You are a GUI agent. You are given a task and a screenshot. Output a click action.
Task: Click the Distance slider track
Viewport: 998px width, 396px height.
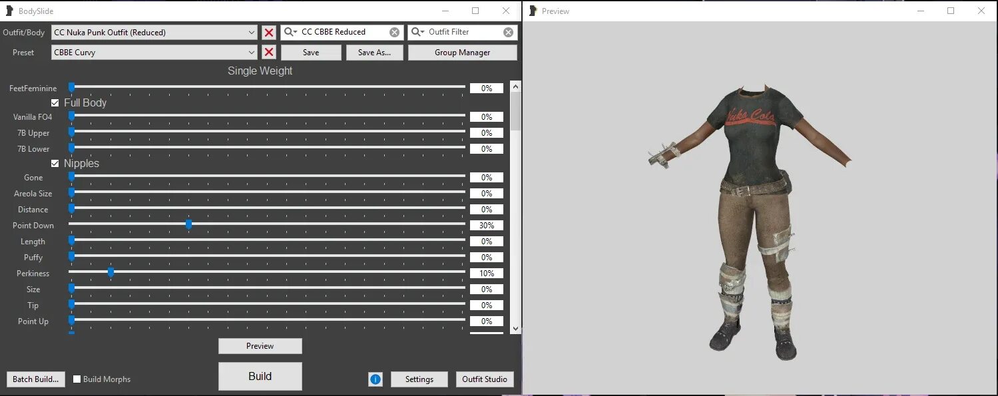[x=267, y=208]
